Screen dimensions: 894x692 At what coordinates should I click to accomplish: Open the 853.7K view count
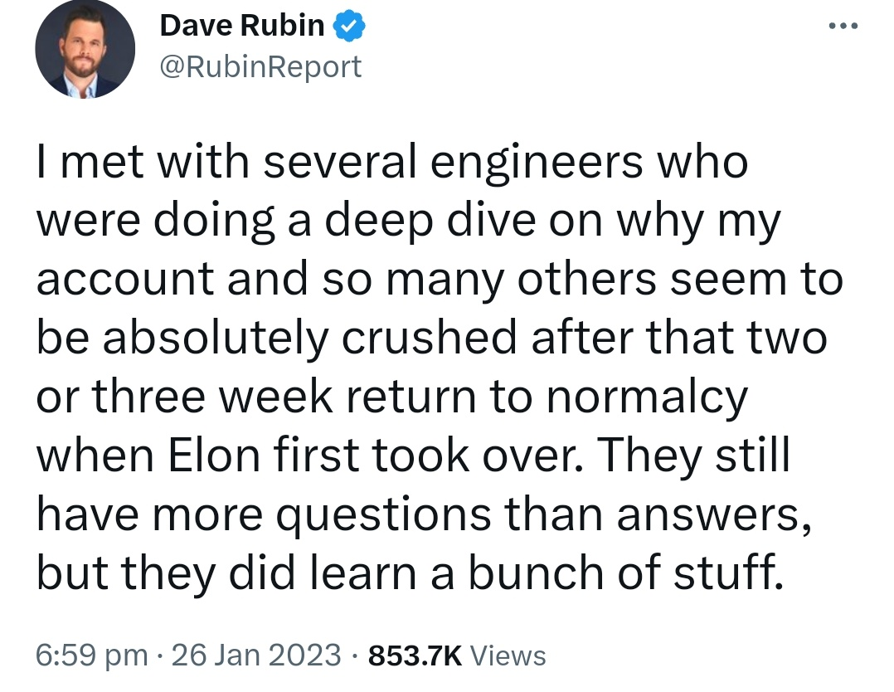(x=414, y=655)
